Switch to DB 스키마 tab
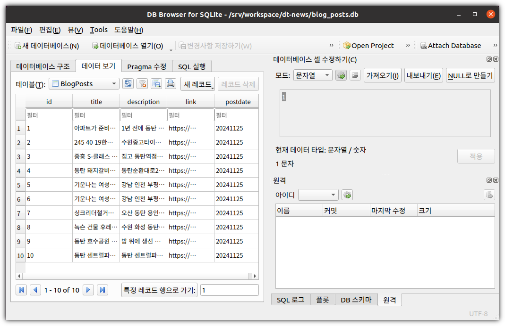Screen dimensions: 505x326 (356, 300)
